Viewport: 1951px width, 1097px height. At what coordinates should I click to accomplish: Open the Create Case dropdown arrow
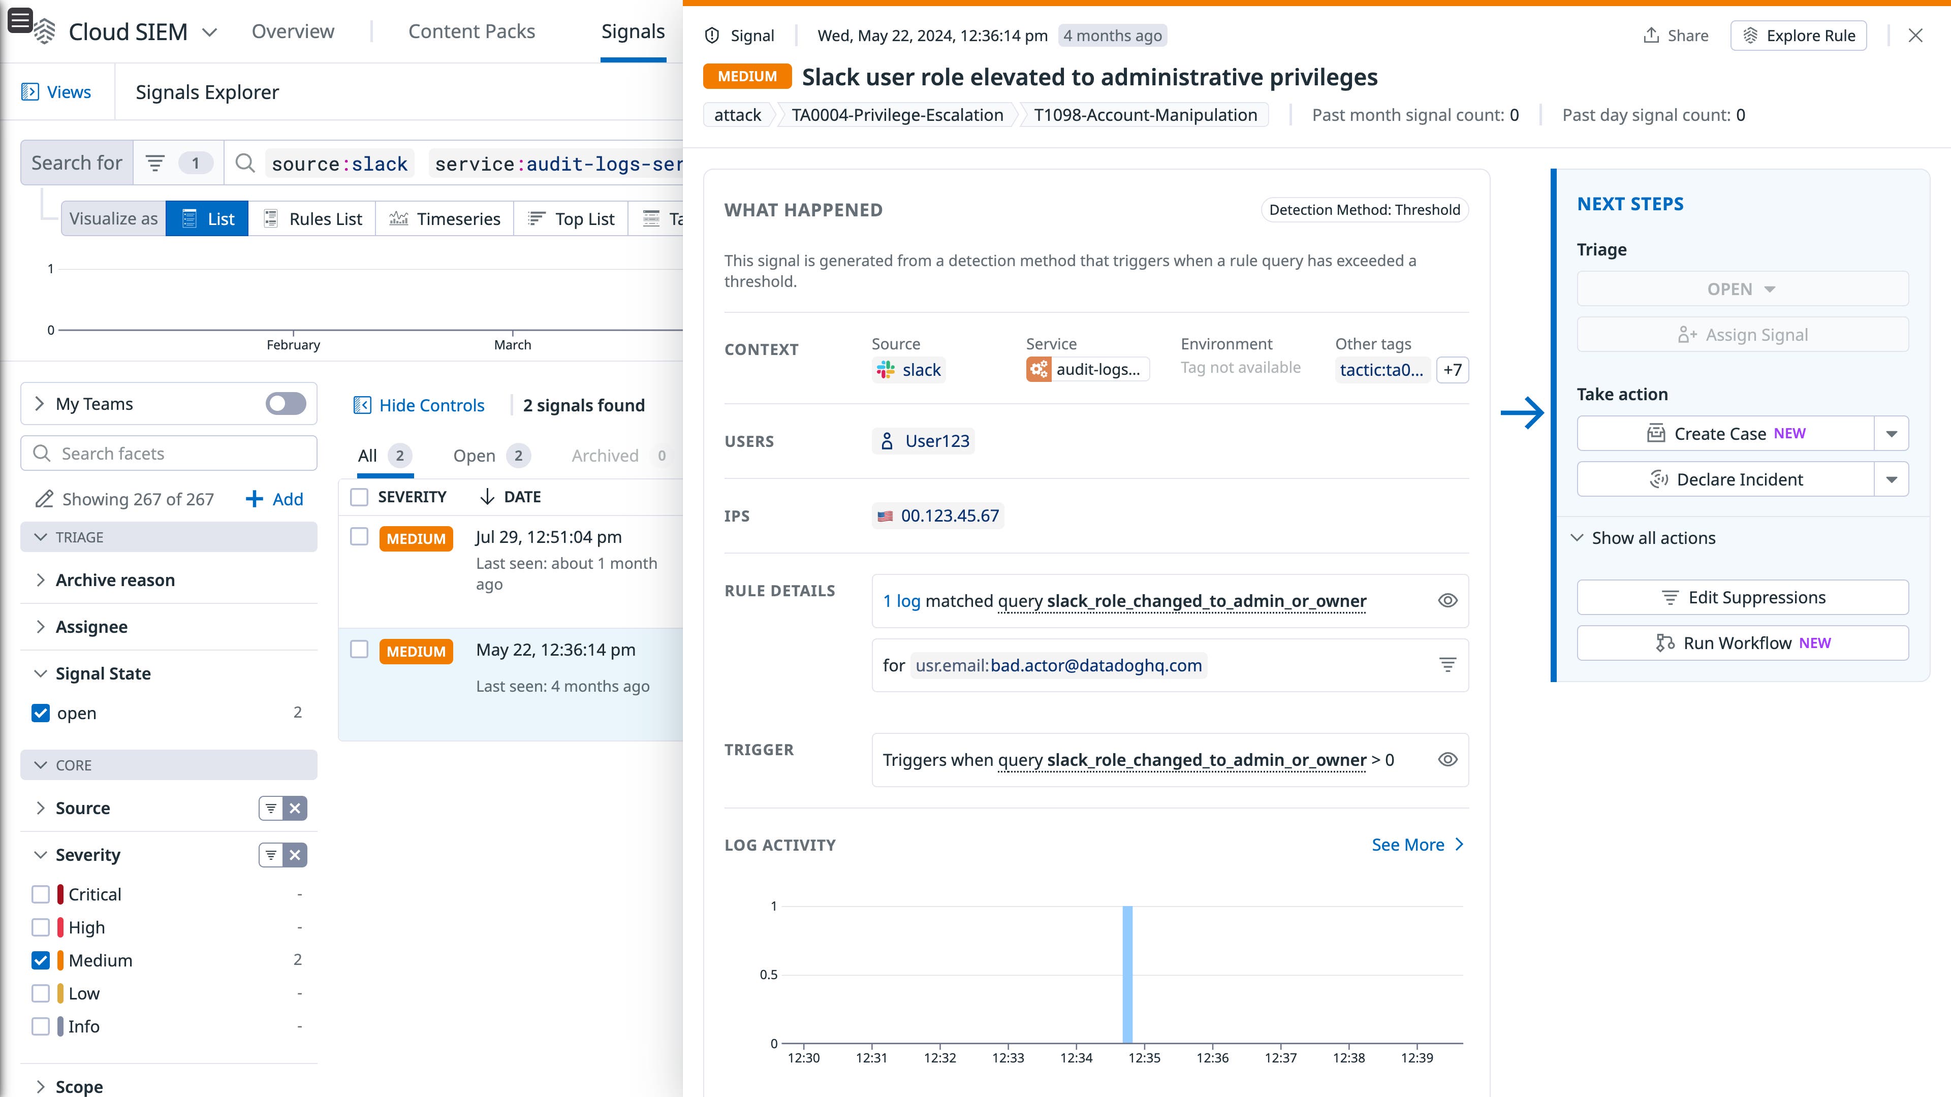tap(1891, 434)
